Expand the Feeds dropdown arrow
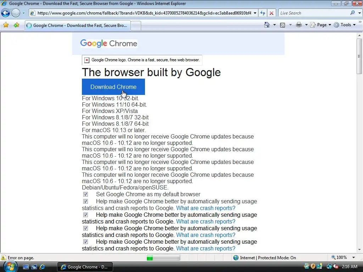The image size is (363, 272). click(290, 25)
